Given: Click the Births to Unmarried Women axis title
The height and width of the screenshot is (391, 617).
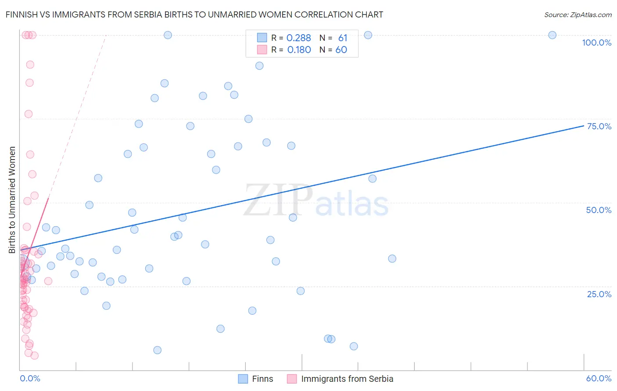Looking at the screenshot, I should (x=12, y=200).
